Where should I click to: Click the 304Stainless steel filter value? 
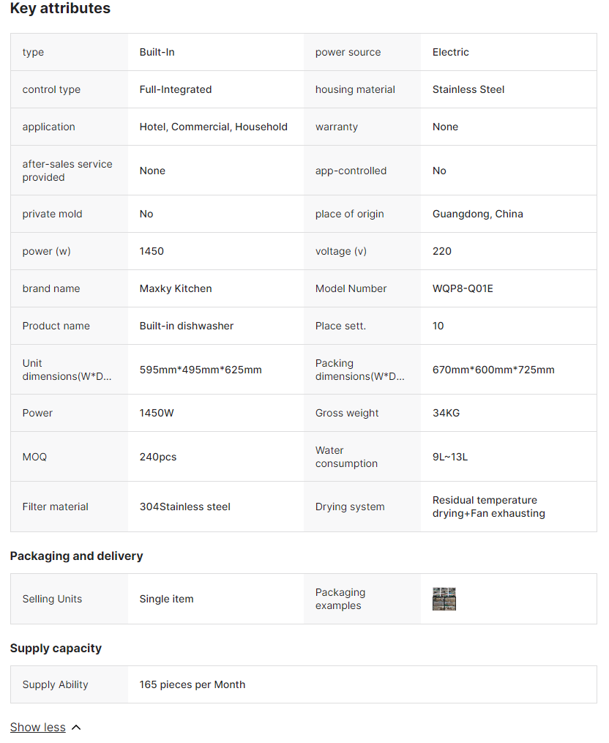(185, 507)
